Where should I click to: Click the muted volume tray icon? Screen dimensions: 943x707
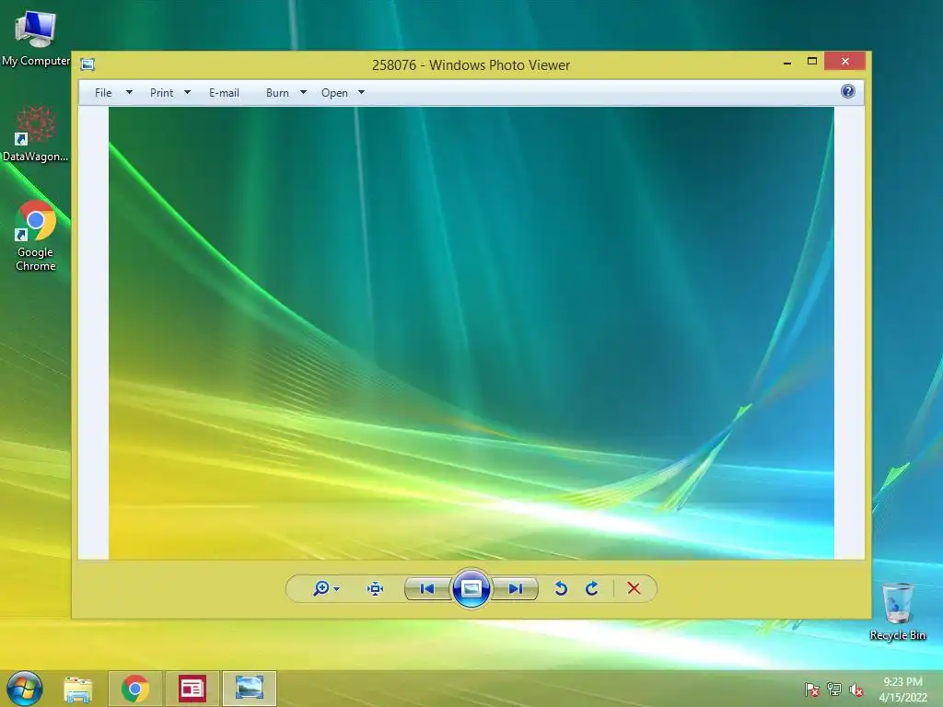(856, 690)
